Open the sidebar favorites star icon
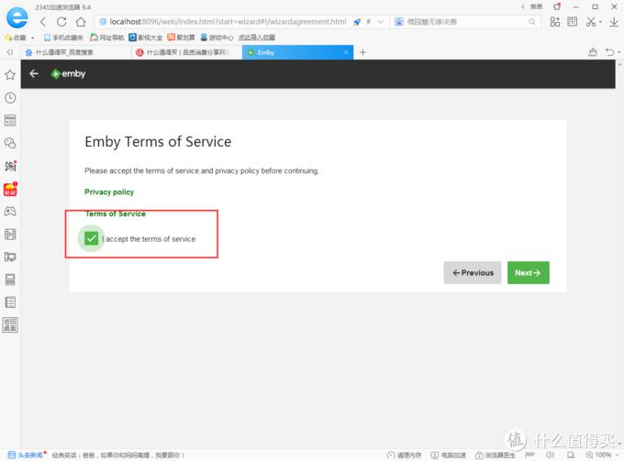The image size is (624, 461). click(x=10, y=75)
